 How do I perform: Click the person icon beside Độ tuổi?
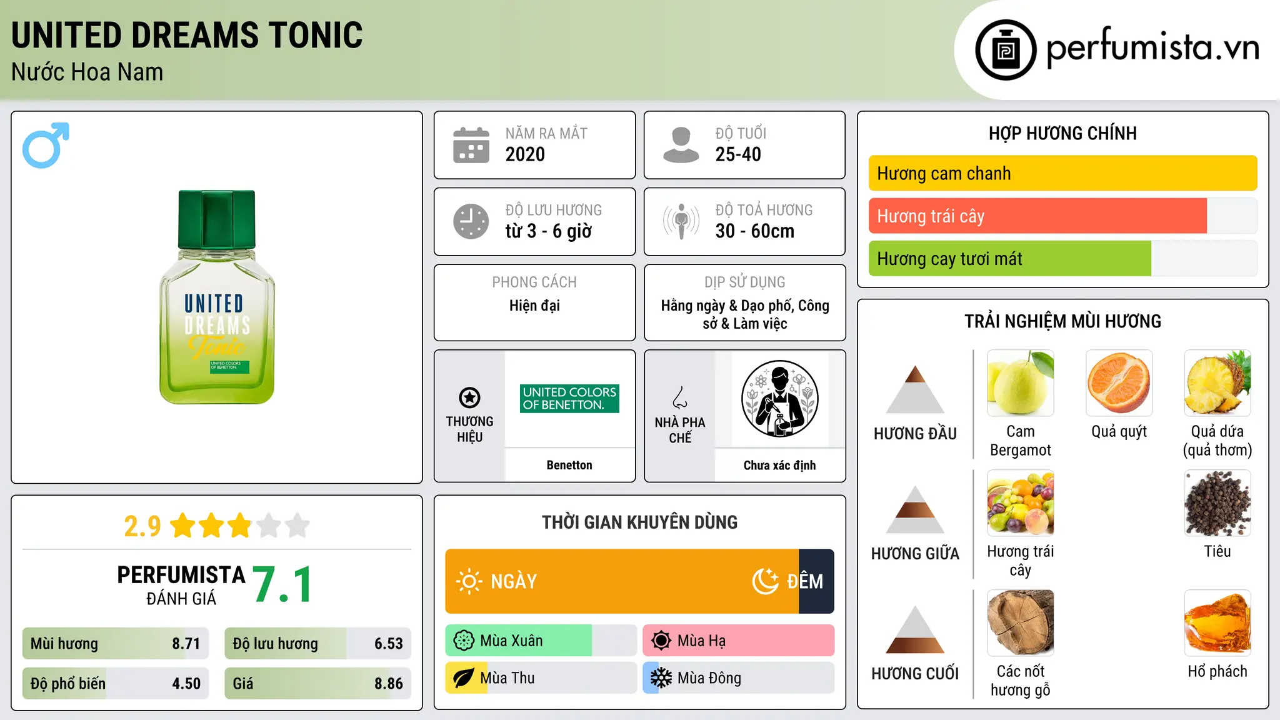(x=681, y=145)
